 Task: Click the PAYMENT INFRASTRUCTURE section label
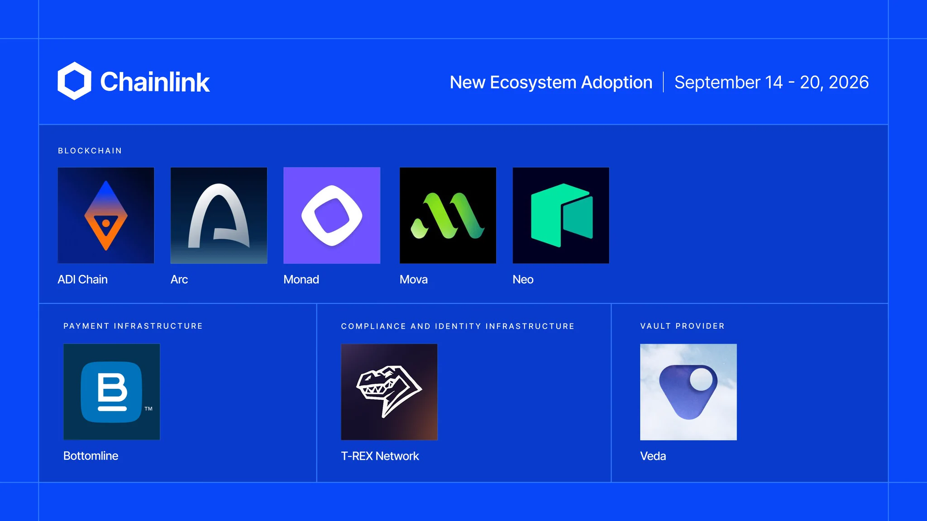tap(133, 326)
